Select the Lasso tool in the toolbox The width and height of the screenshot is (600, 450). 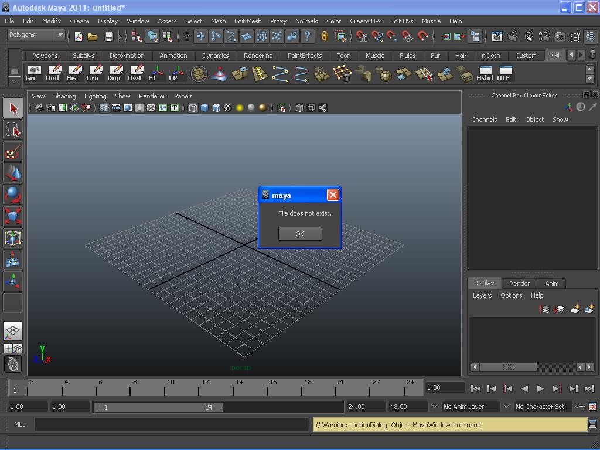pos(13,130)
